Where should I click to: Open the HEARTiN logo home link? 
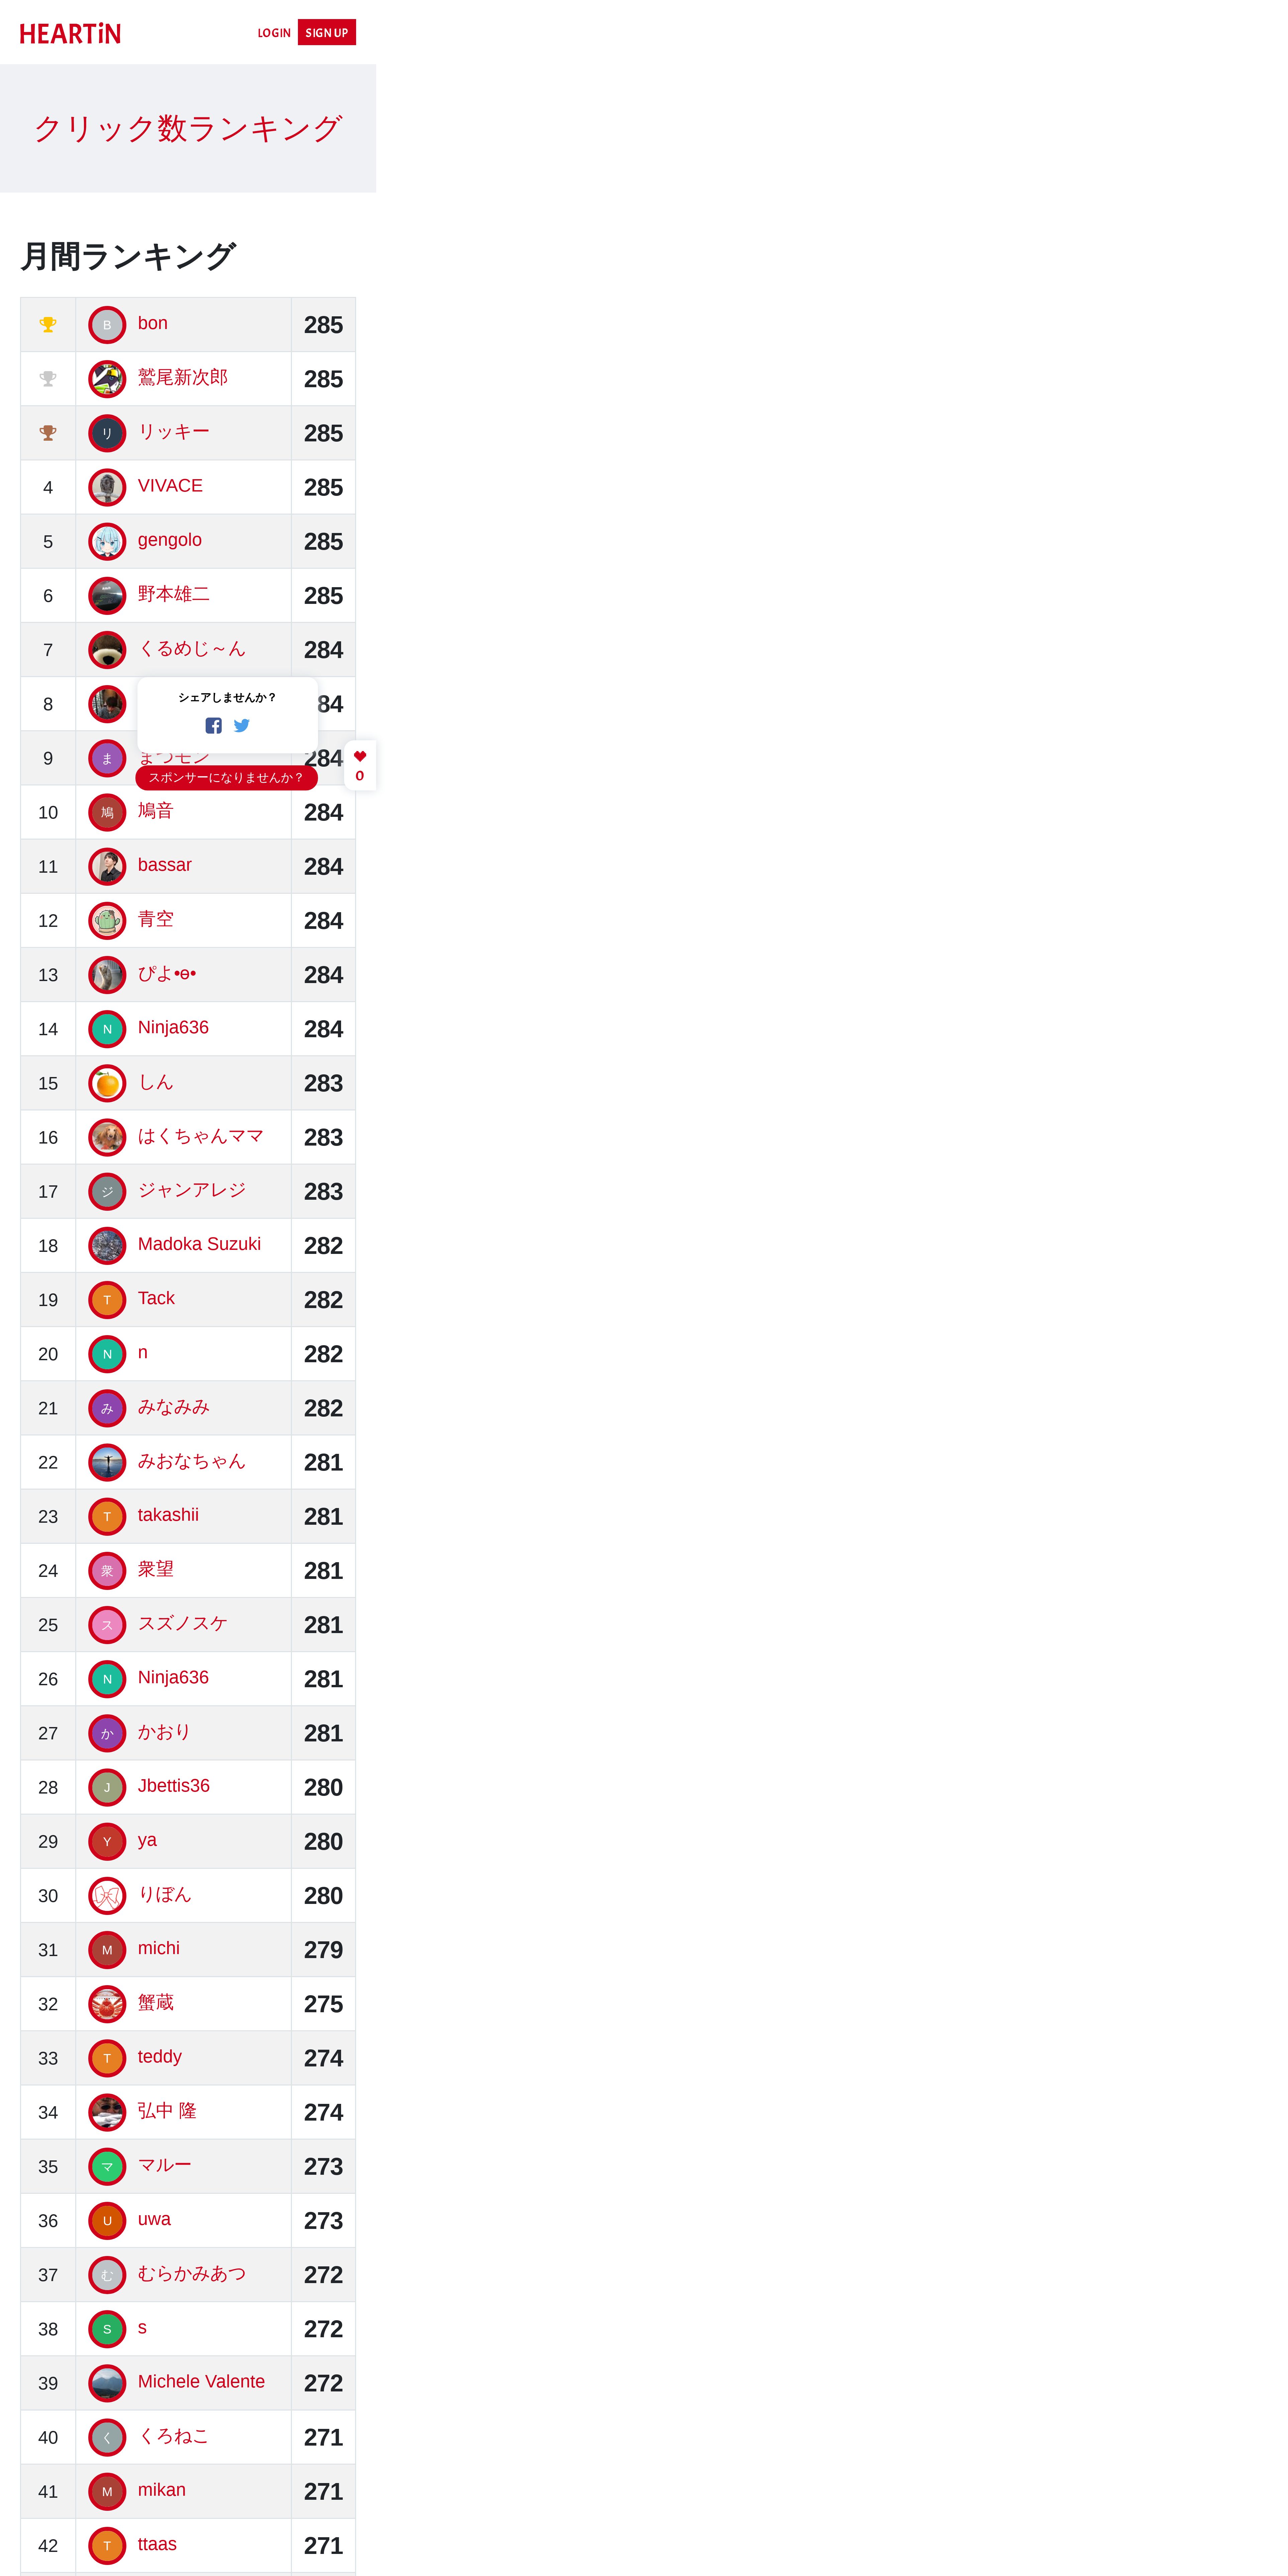pos(70,33)
